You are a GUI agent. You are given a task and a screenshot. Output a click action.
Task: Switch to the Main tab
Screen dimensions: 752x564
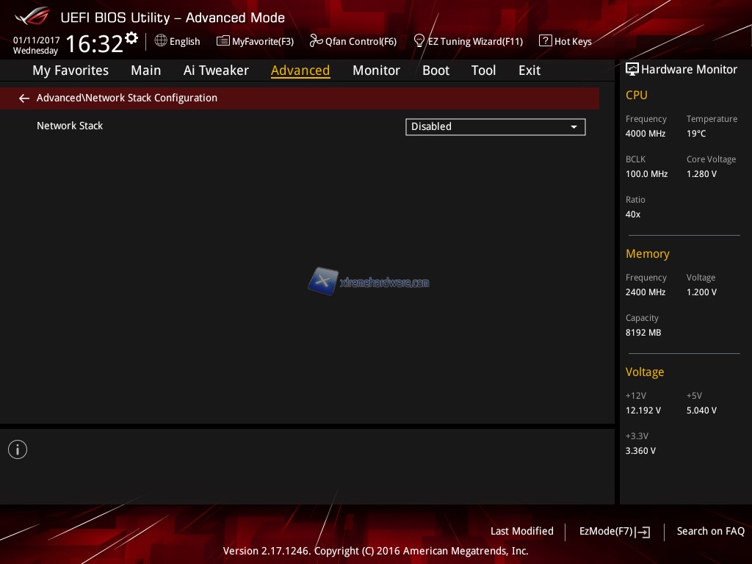click(145, 70)
